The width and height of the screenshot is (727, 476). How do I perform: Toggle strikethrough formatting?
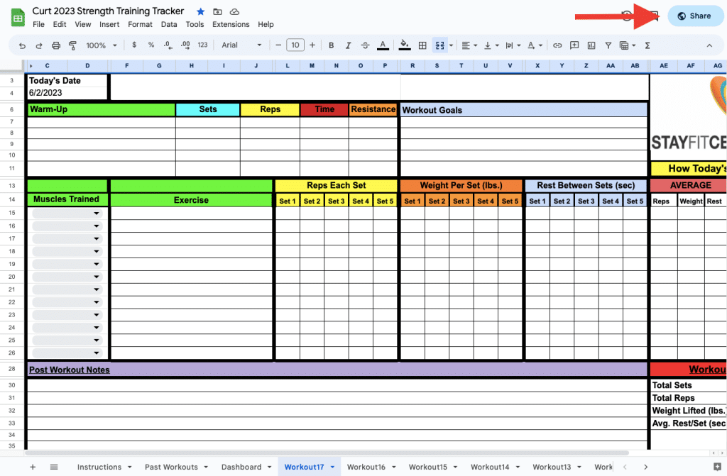point(365,45)
